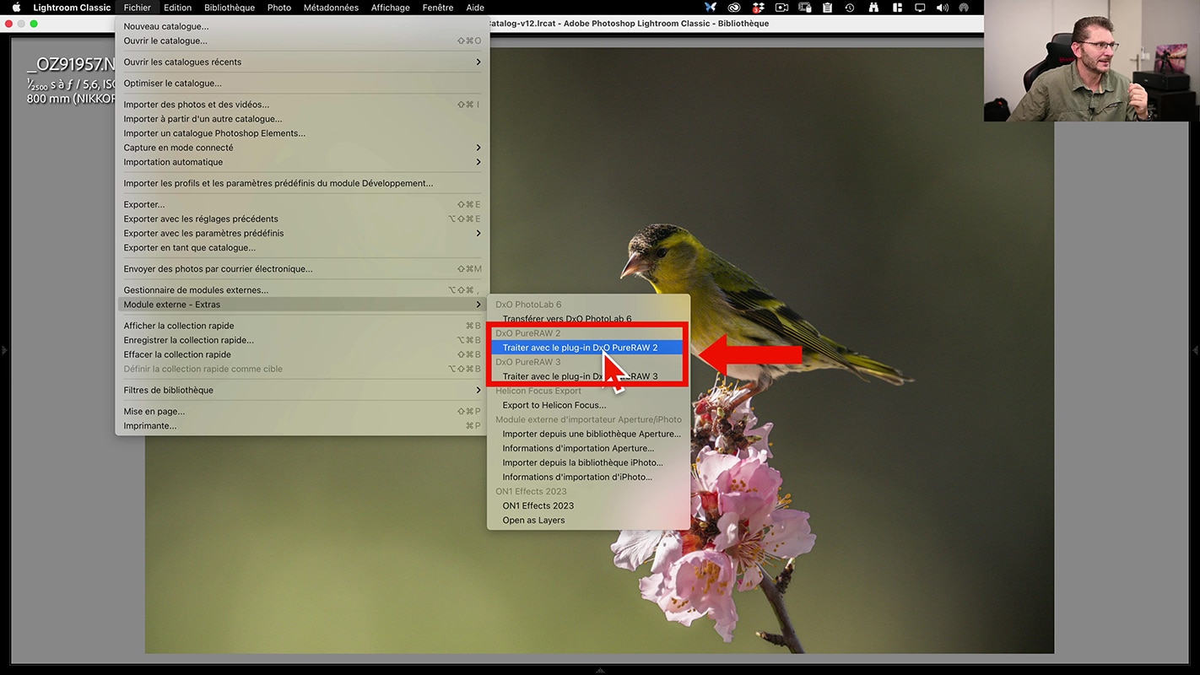Open the Aide menu
The height and width of the screenshot is (675, 1200).
475,8
